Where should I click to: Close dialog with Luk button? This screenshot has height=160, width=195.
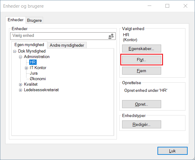[x=172, y=151]
